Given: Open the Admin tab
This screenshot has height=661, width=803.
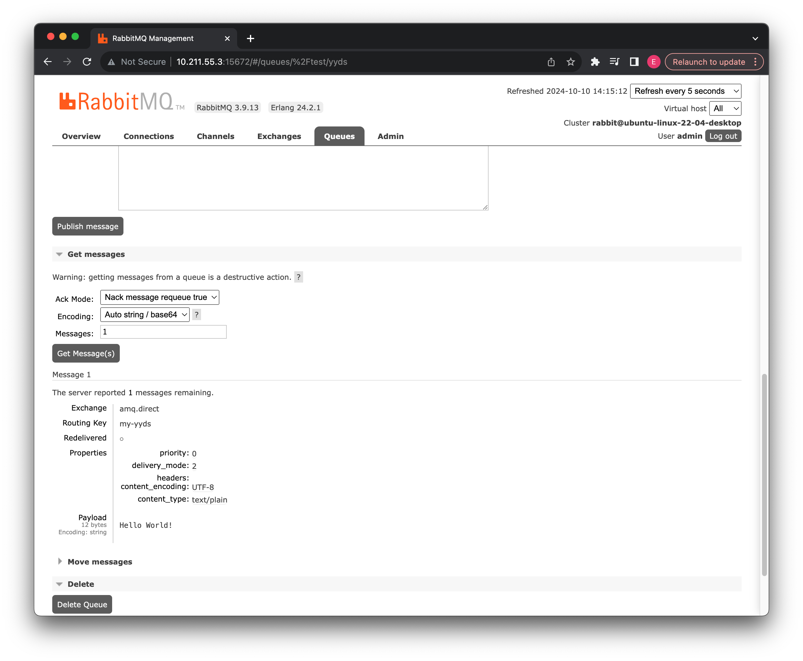Looking at the screenshot, I should click(391, 136).
